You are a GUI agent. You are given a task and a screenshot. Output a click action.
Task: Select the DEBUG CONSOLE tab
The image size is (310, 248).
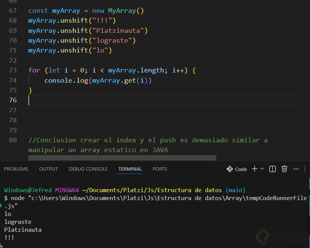point(88,169)
